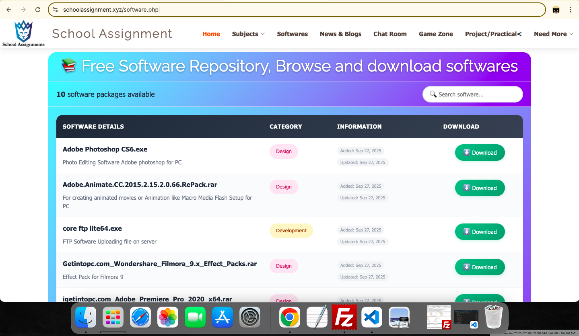This screenshot has width=579, height=336.
Task: Go to the Home menu item
Action: (x=211, y=34)
